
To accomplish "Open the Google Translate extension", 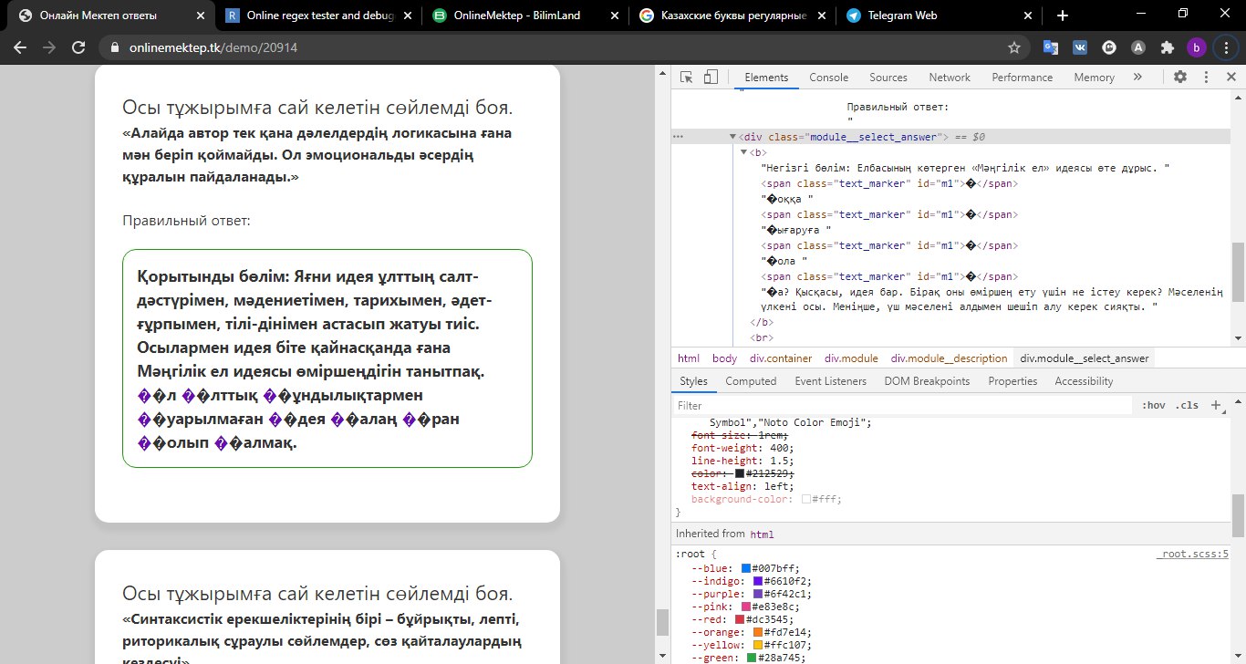I will (1051, 47).
